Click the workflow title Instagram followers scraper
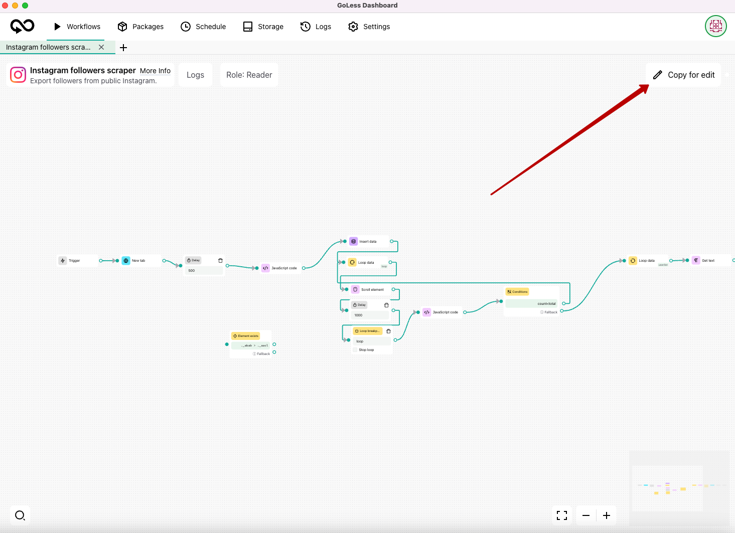Viewport: 735px width, 533px height. [83, 70]
